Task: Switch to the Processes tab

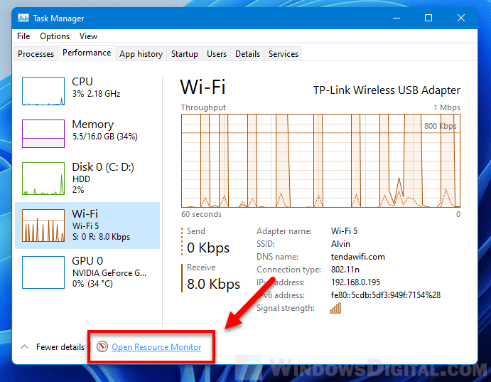Action: pos(36,54)
